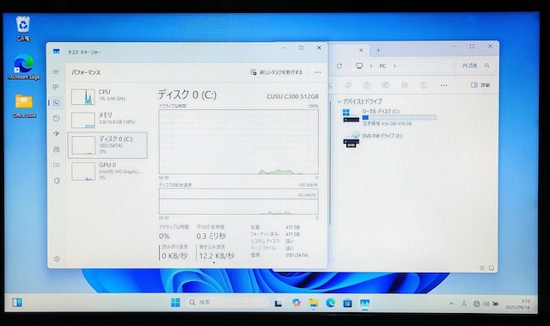550x326 pixels.
Task: Click the run new task button
Action: (277, 72)
